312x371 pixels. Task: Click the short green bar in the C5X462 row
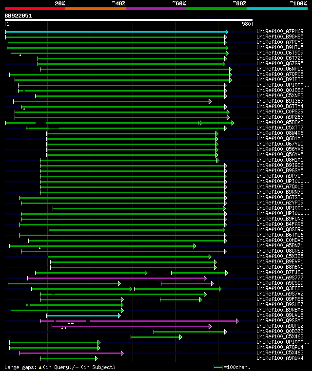pos(156,337)
